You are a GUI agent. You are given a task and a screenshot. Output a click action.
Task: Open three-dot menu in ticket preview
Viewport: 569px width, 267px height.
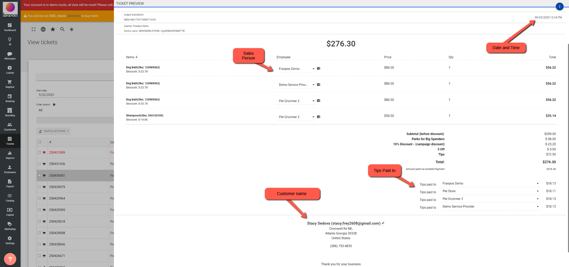559,7
